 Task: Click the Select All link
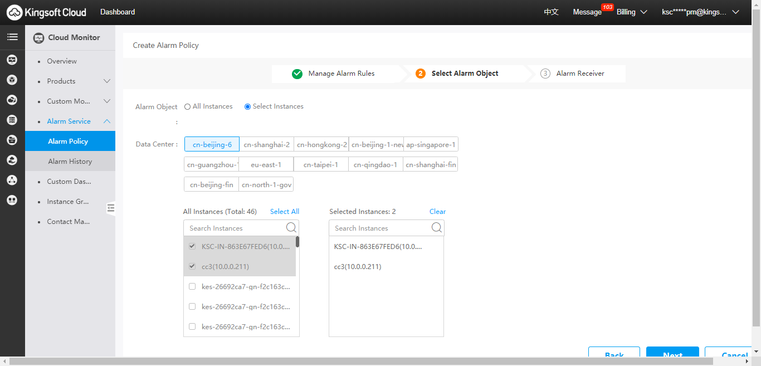click(284, 212)
